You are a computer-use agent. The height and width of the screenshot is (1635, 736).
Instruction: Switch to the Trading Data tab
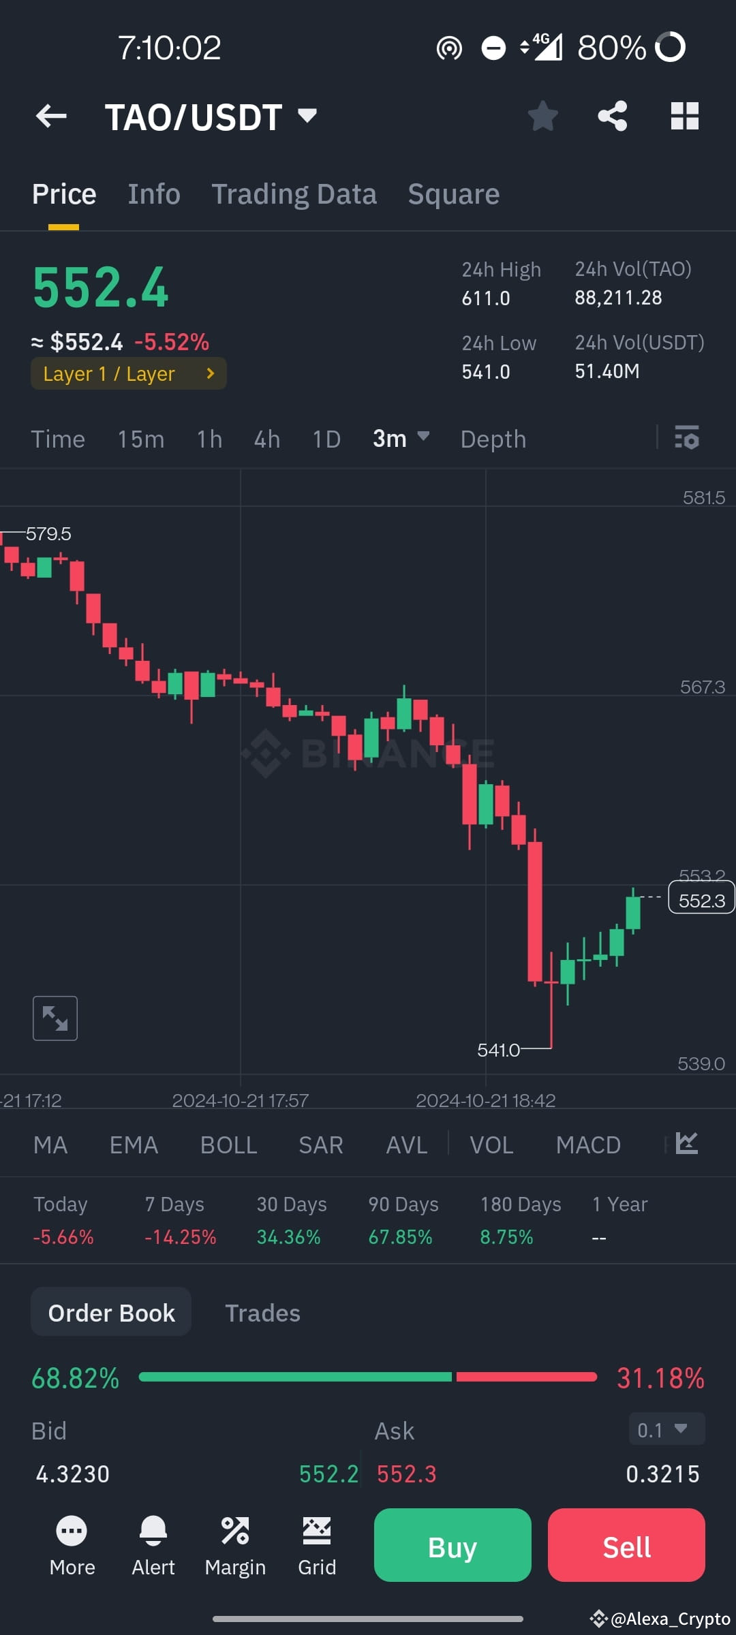tap(294, 193)
